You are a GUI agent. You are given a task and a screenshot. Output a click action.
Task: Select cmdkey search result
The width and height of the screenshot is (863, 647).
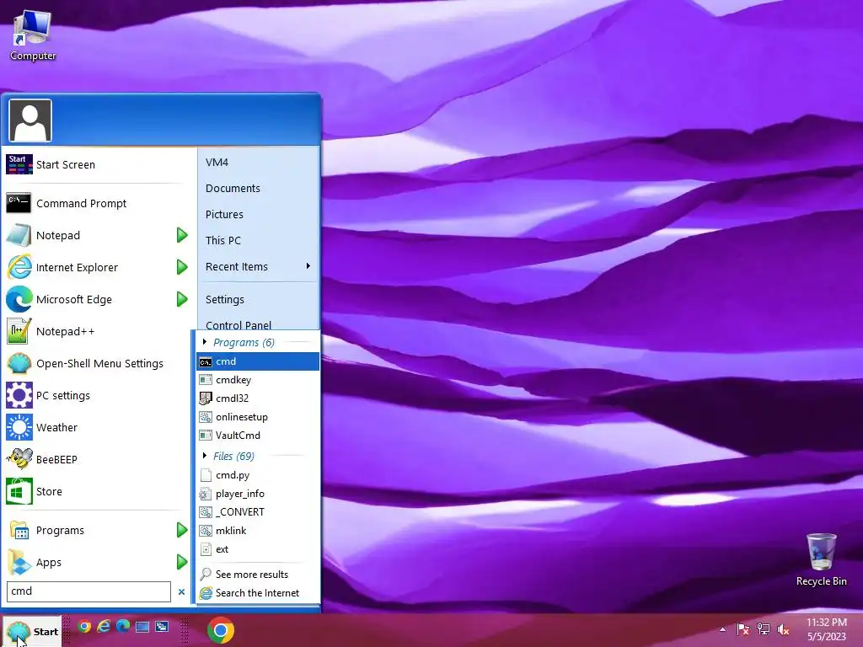coord(258,380)
